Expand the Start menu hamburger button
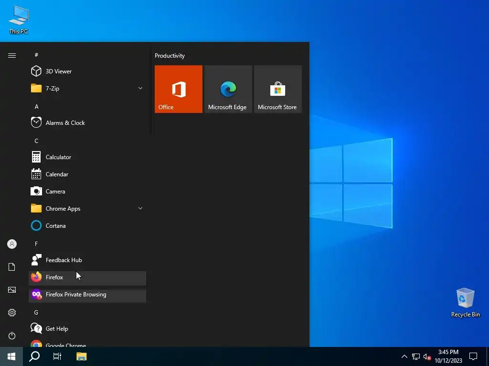Viewport: 489px width, 366px height. click(x=12, y=55)
